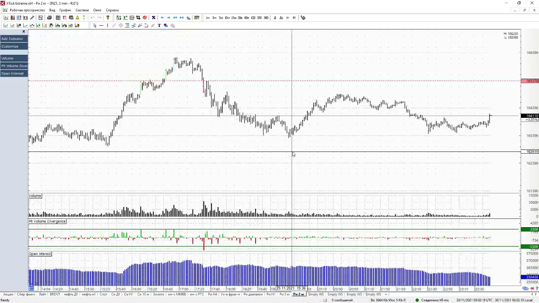Screen dimensions: 539x303
Task: Click the blue list icon at chart bottom-left
Action: [31, 288]
